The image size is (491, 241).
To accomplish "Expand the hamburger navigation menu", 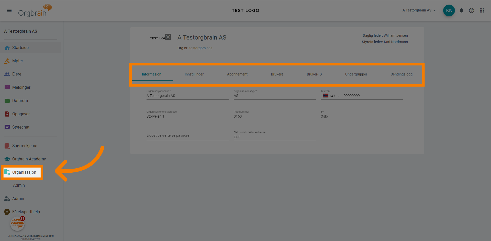I will (9, 10).
